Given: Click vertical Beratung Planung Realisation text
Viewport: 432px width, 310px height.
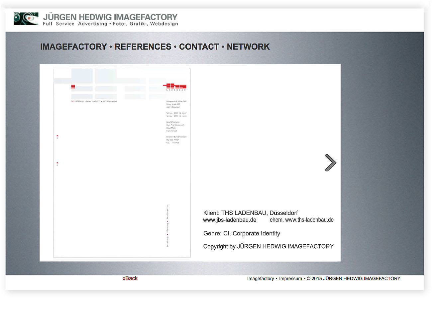Looking at the screenshot, I should (167, 226).
